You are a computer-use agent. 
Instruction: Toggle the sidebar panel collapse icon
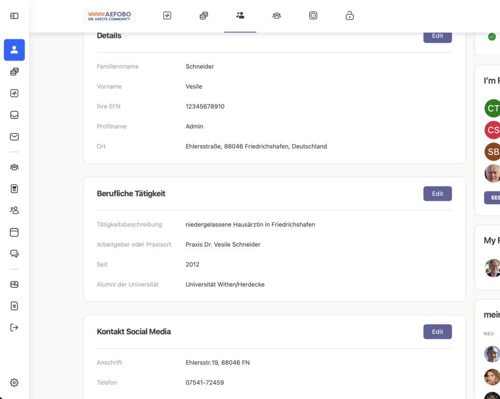14,16
